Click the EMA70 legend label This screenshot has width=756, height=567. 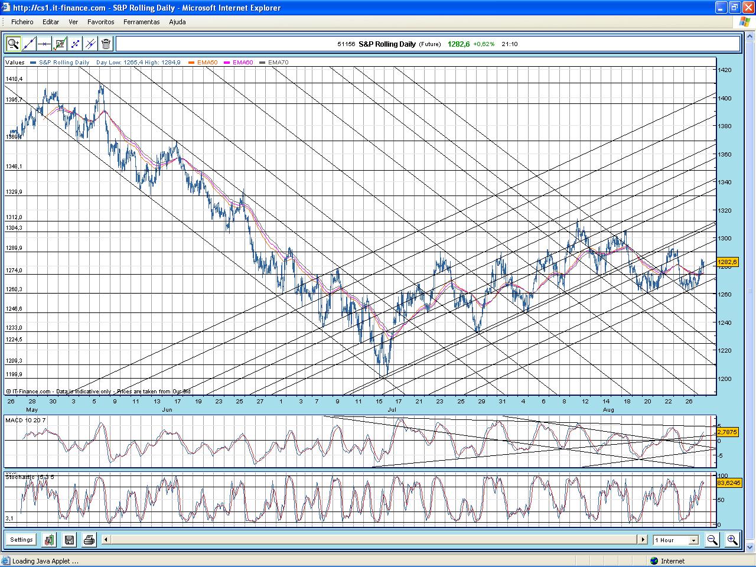point(278,62)
